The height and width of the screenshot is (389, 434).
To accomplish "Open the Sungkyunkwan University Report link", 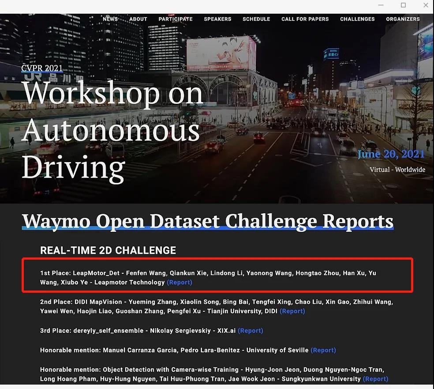I will click(x=375, y=379).
